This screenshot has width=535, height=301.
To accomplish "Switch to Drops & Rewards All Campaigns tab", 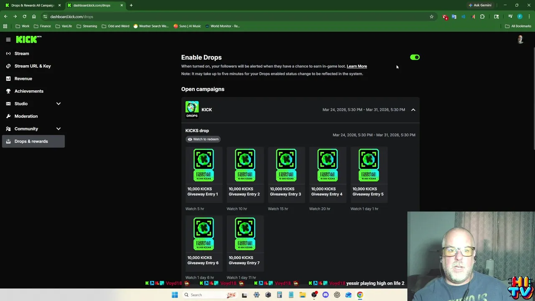I will [33, 5].
